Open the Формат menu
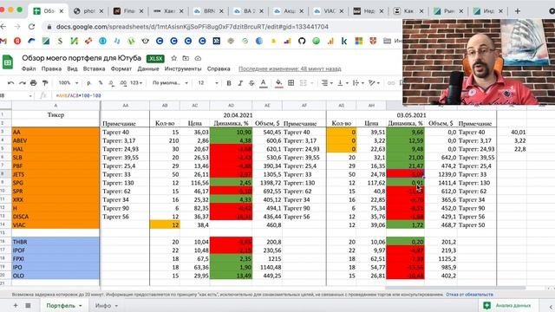The image size is (555, 312). [121, 68]
